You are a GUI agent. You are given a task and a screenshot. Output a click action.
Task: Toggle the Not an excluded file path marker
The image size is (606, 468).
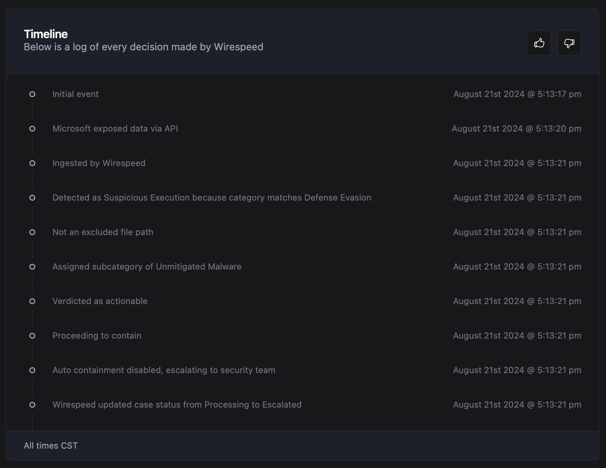click(32, 232)
